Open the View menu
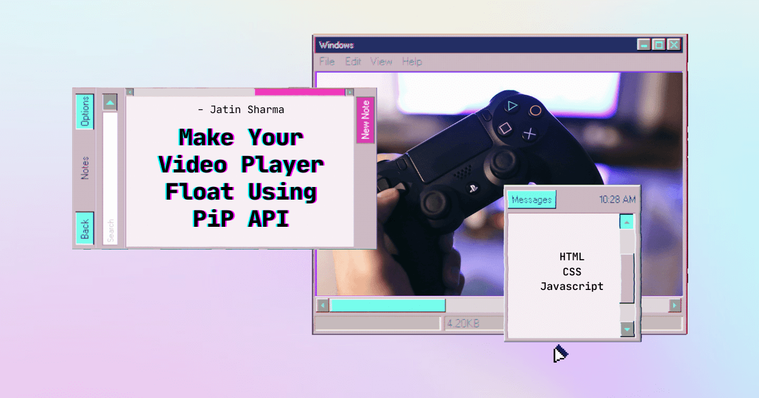This screenshot has height=398, width=759. pos(381,61)
